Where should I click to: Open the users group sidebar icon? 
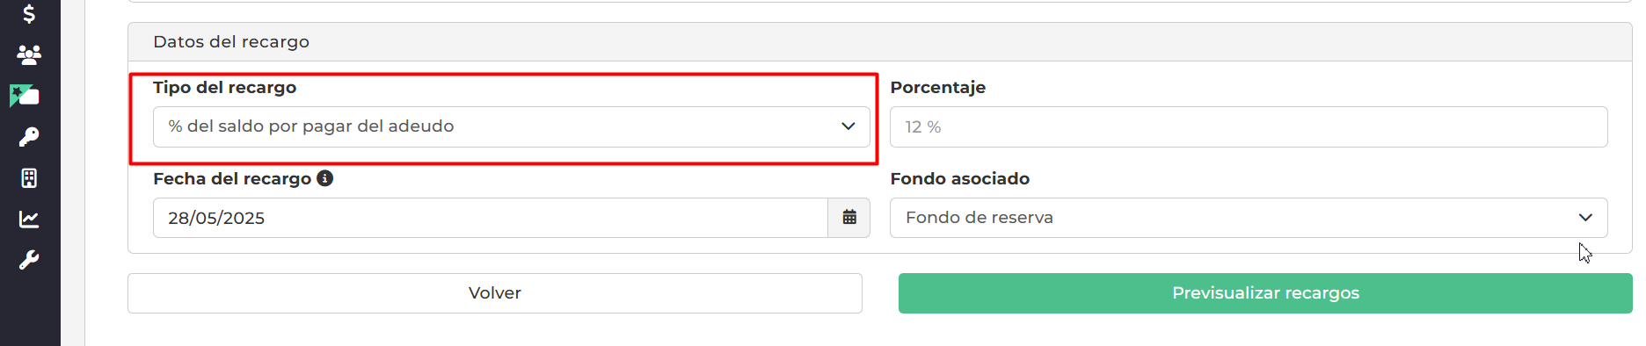[x=29, y=54]
